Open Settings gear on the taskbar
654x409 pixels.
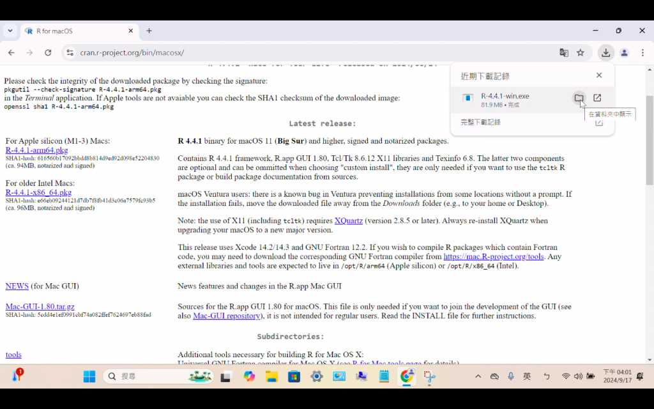tap(317, 376)
